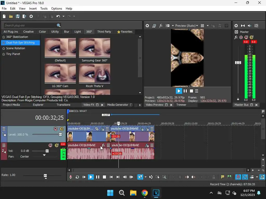266x199 pixels.
Task: Click the Insert Region icon
Action: click(229, 177)
